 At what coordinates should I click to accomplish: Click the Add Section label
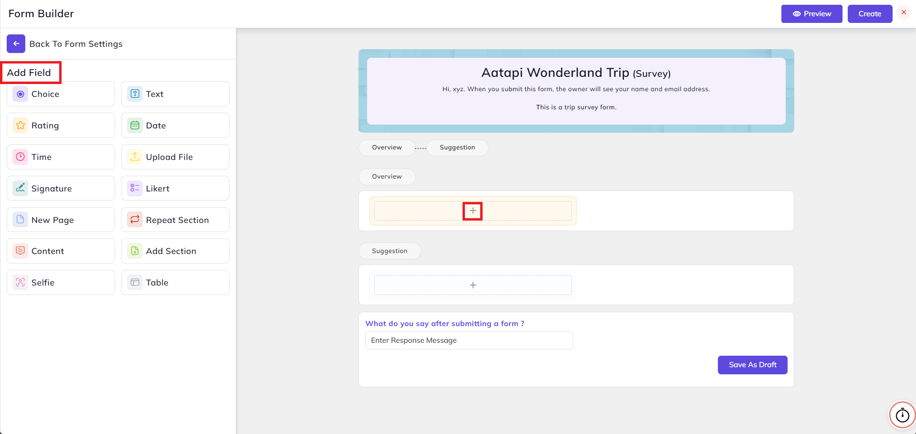click(171, 251)
